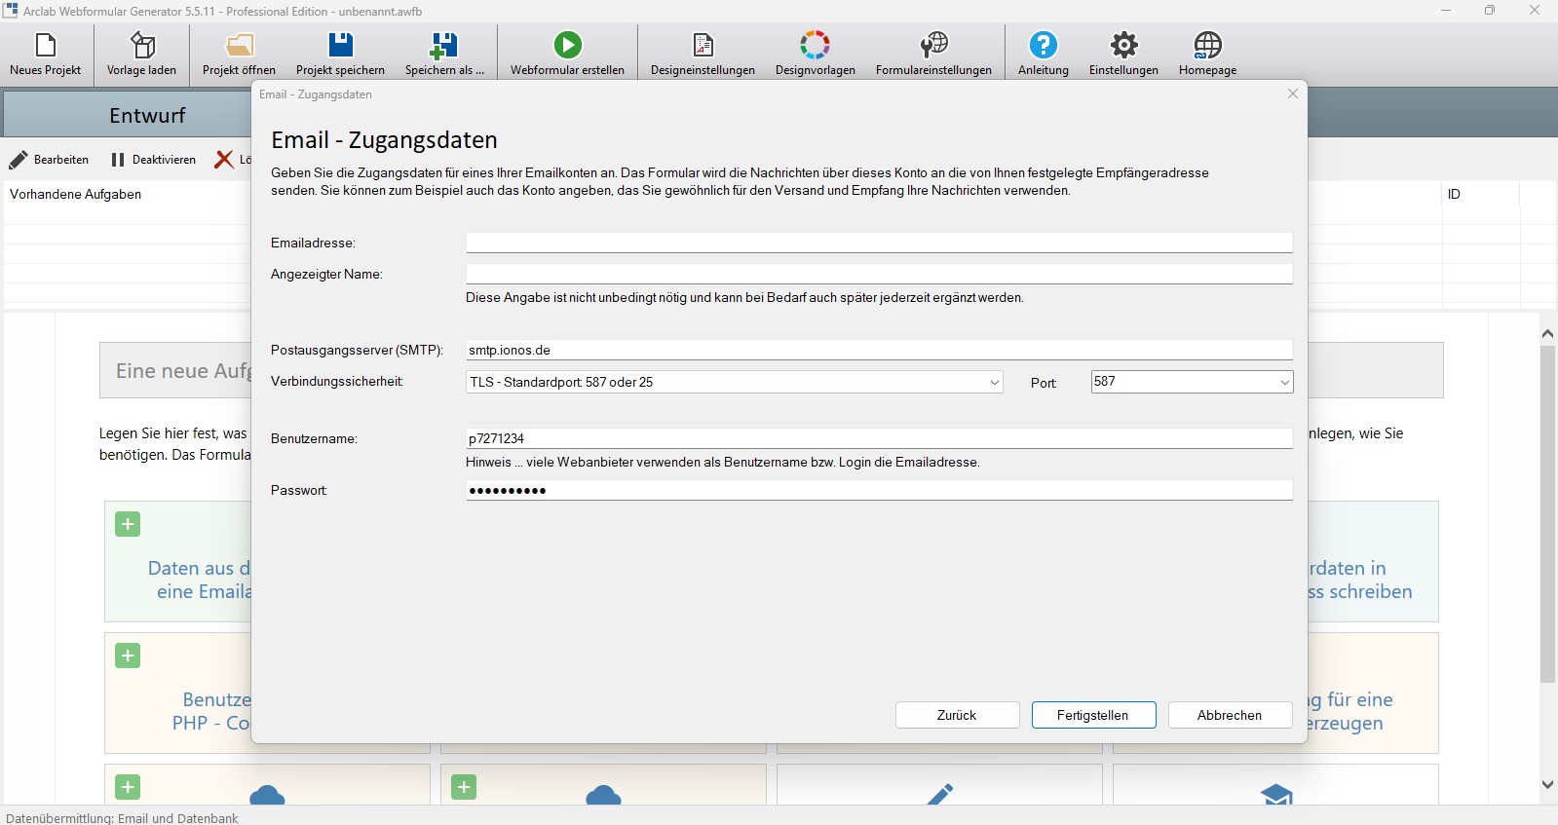Open Formulareinstellungen in toolbar
The image size is (1558, 825).
[x=933, y=46]
